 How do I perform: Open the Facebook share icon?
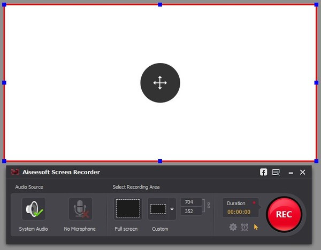tap(263, 172)
